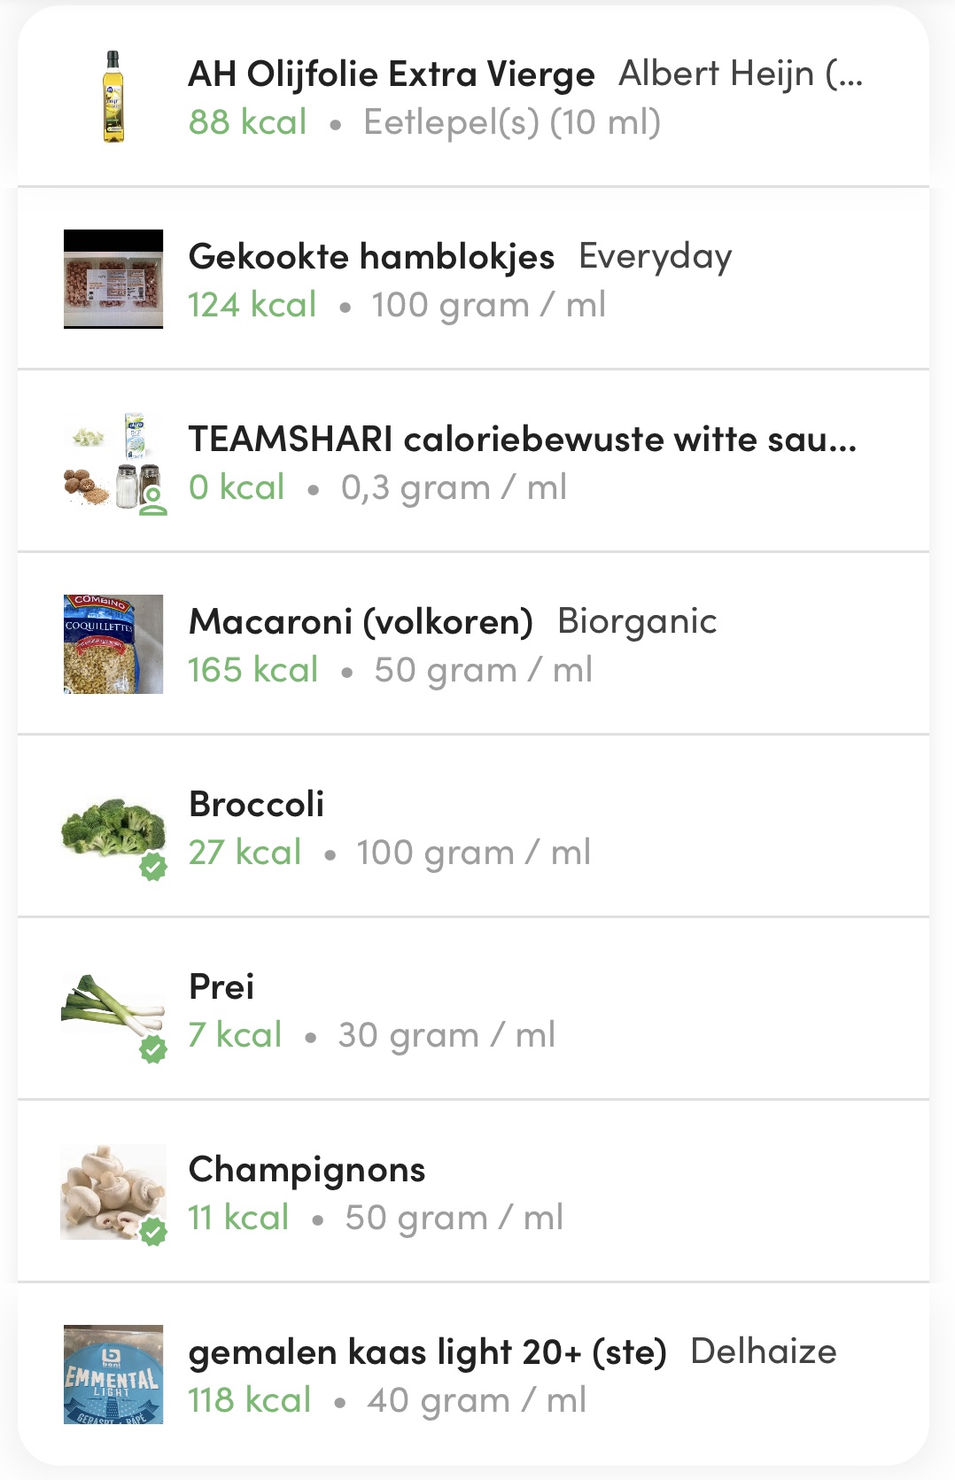Click the verified badge on Broccoli
The width and height of the screenshot is (955, 1480).
(x=153, y=867)
